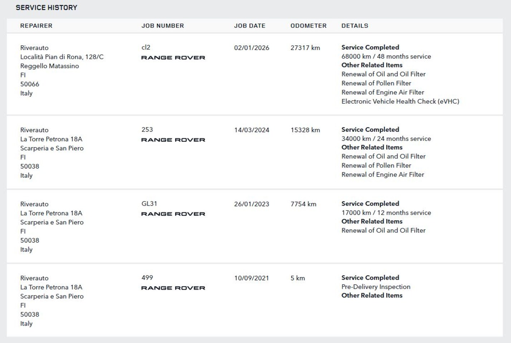Click the Service History heading
The image size is (511, 343).
click(x=47, y=8)
